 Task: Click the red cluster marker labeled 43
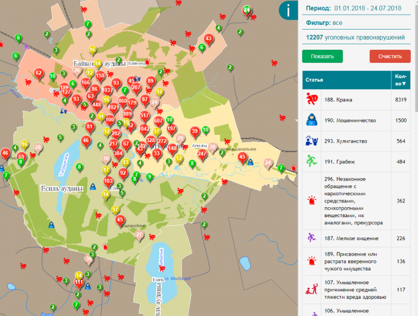(208, 39)
